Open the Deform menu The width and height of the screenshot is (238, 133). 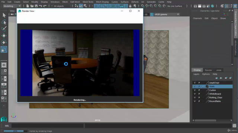click(135, 2)
